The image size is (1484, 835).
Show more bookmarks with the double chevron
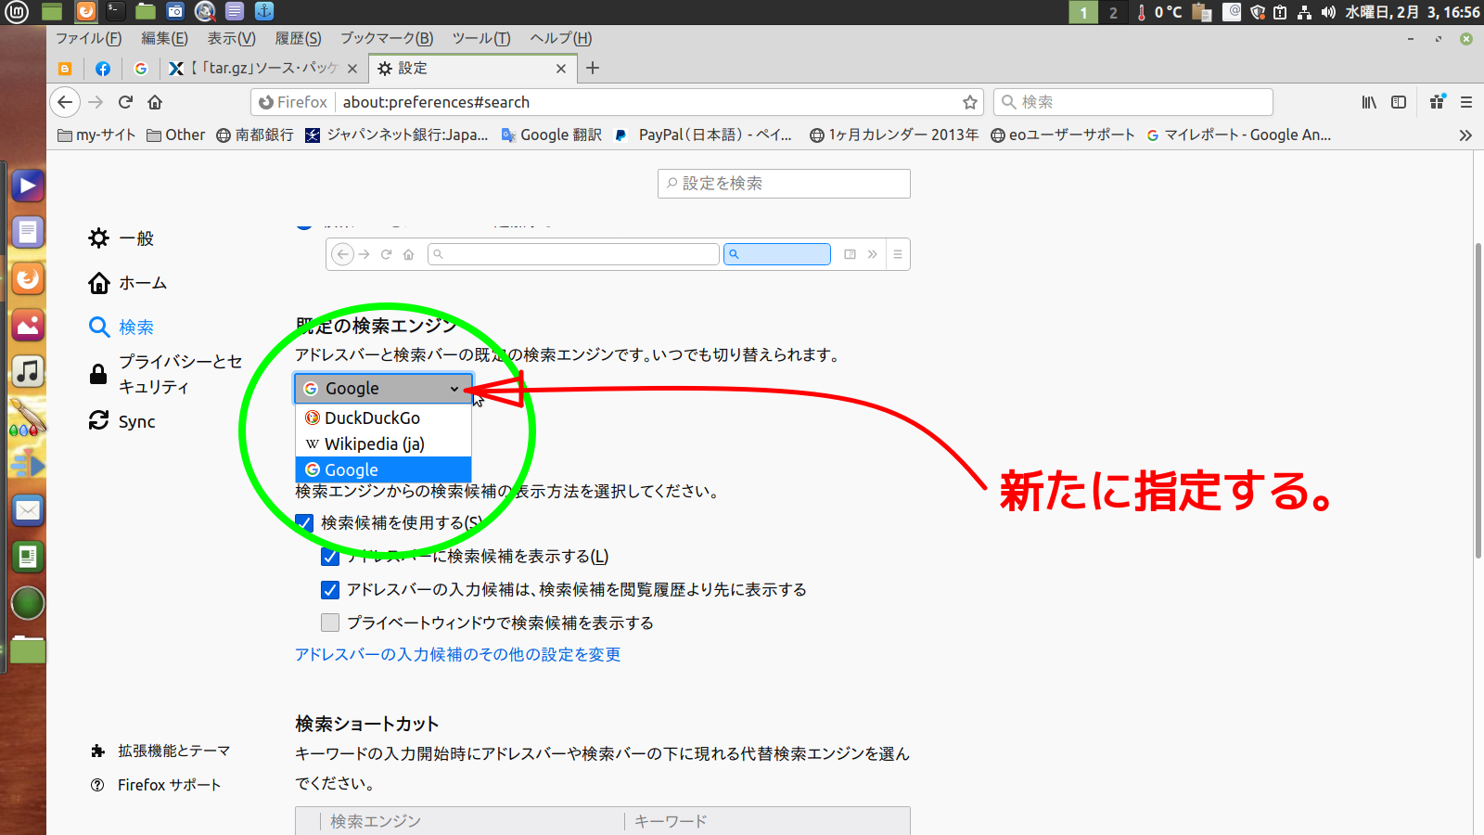click(x=1465, y=135)
